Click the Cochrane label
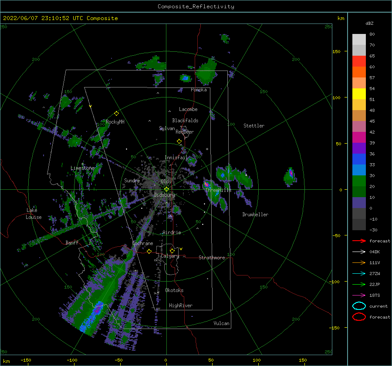392x366 pixels. pyautogui.click(x=142, y=243)
